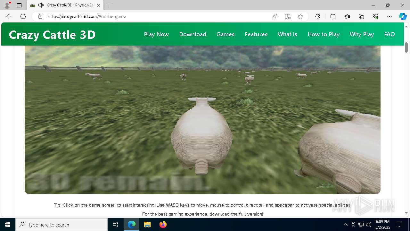Image resolution: width=410 pixels, height=231 pixels.
Task: Open the What is nav link
Action: tap(287, 34)
